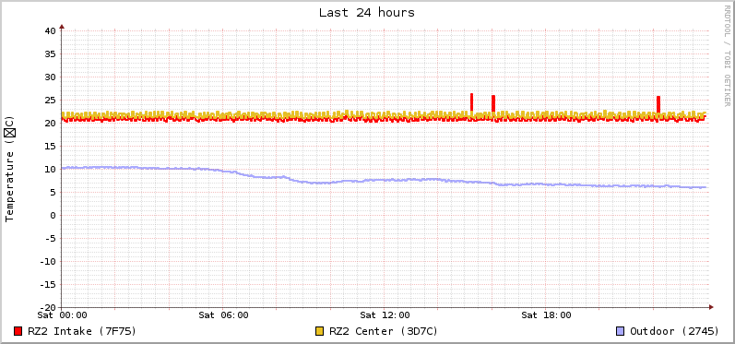The image size is (735, 344).
Task: Click the Sat 00:00 time axis label
Action: coord(63,314)
